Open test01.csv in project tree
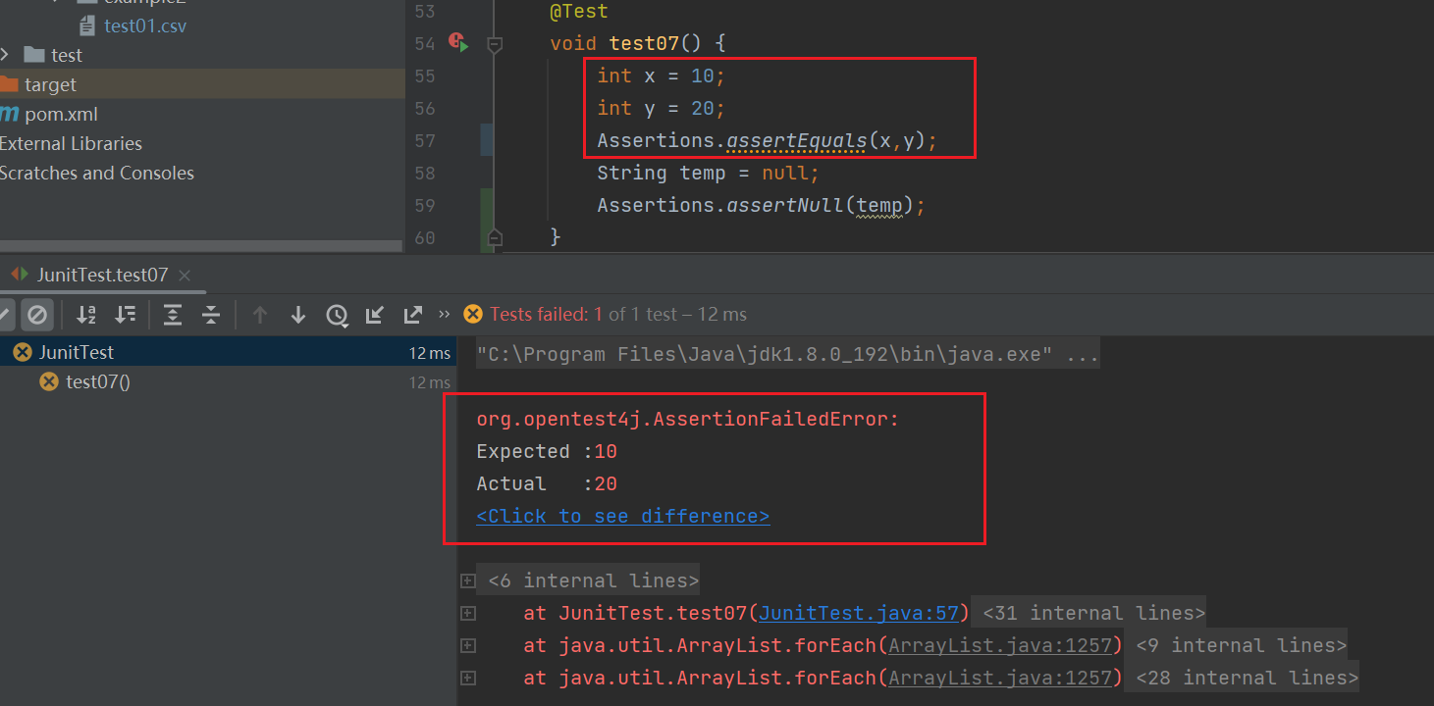The width and height of the screenshot is (1434, 706). pos(145,25)
